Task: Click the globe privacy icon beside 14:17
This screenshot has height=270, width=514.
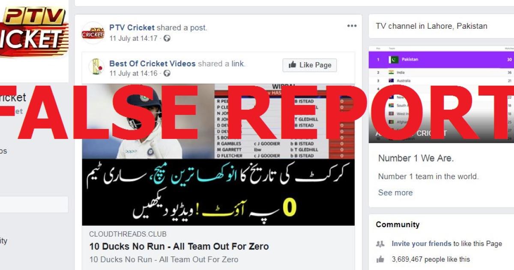Action: (x=167, y=39)
